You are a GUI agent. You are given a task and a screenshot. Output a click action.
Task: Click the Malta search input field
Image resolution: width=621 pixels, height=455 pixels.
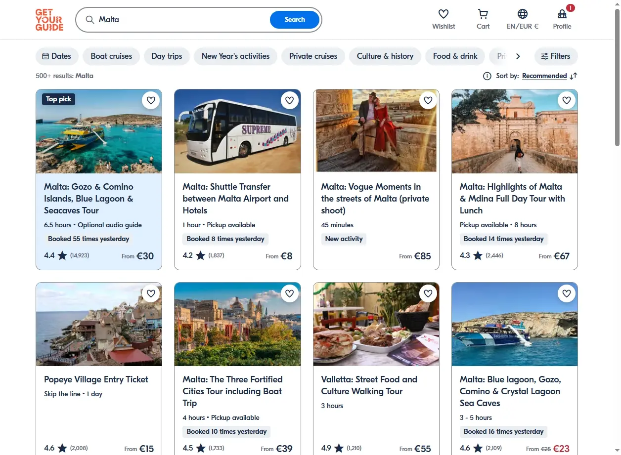pyautogui.click(x=182, y=20)
